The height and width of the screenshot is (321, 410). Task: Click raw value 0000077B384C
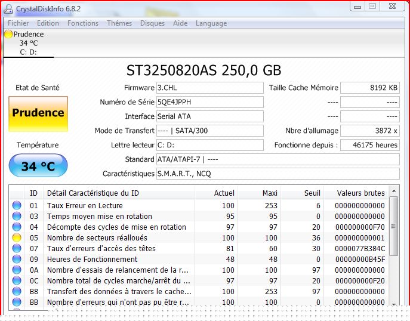click(x=360, y=248)
